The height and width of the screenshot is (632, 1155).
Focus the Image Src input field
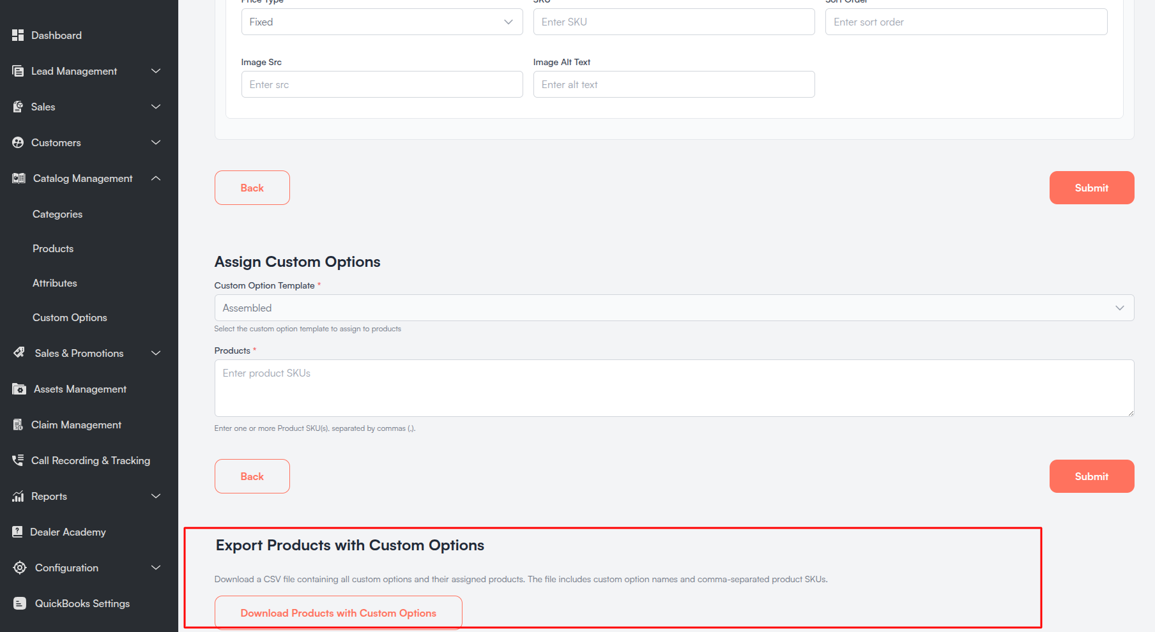(x=382, y=84)
